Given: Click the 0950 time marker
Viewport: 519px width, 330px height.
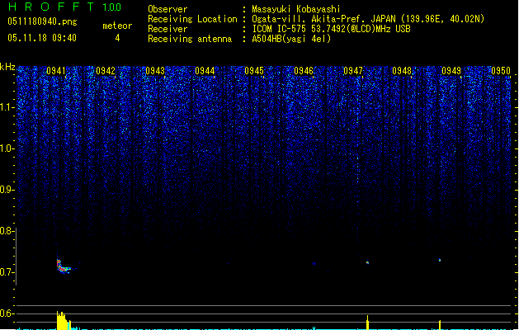Looking at the screenshot, I should click(501, 71).
